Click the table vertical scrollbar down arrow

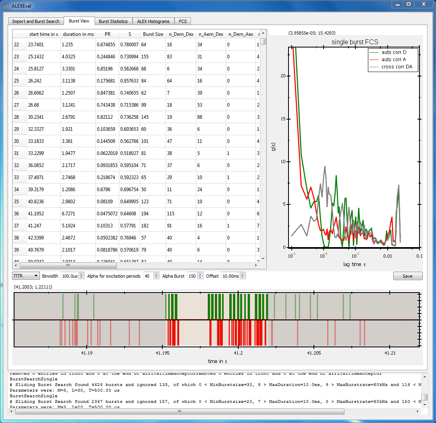263,259
